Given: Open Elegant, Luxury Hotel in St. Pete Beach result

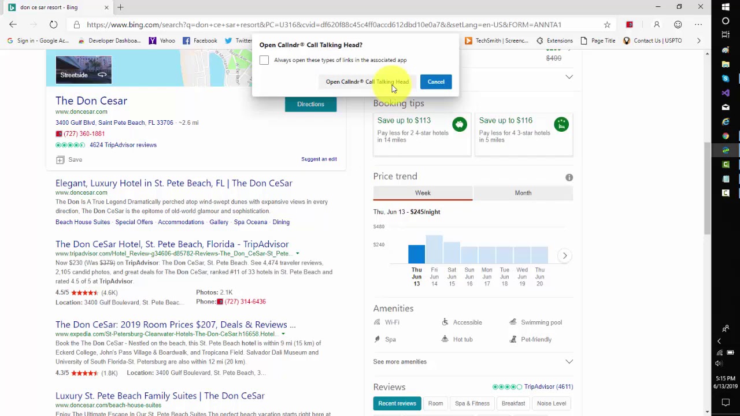Looking at the screenshot, I should click(x=174, y=183).
